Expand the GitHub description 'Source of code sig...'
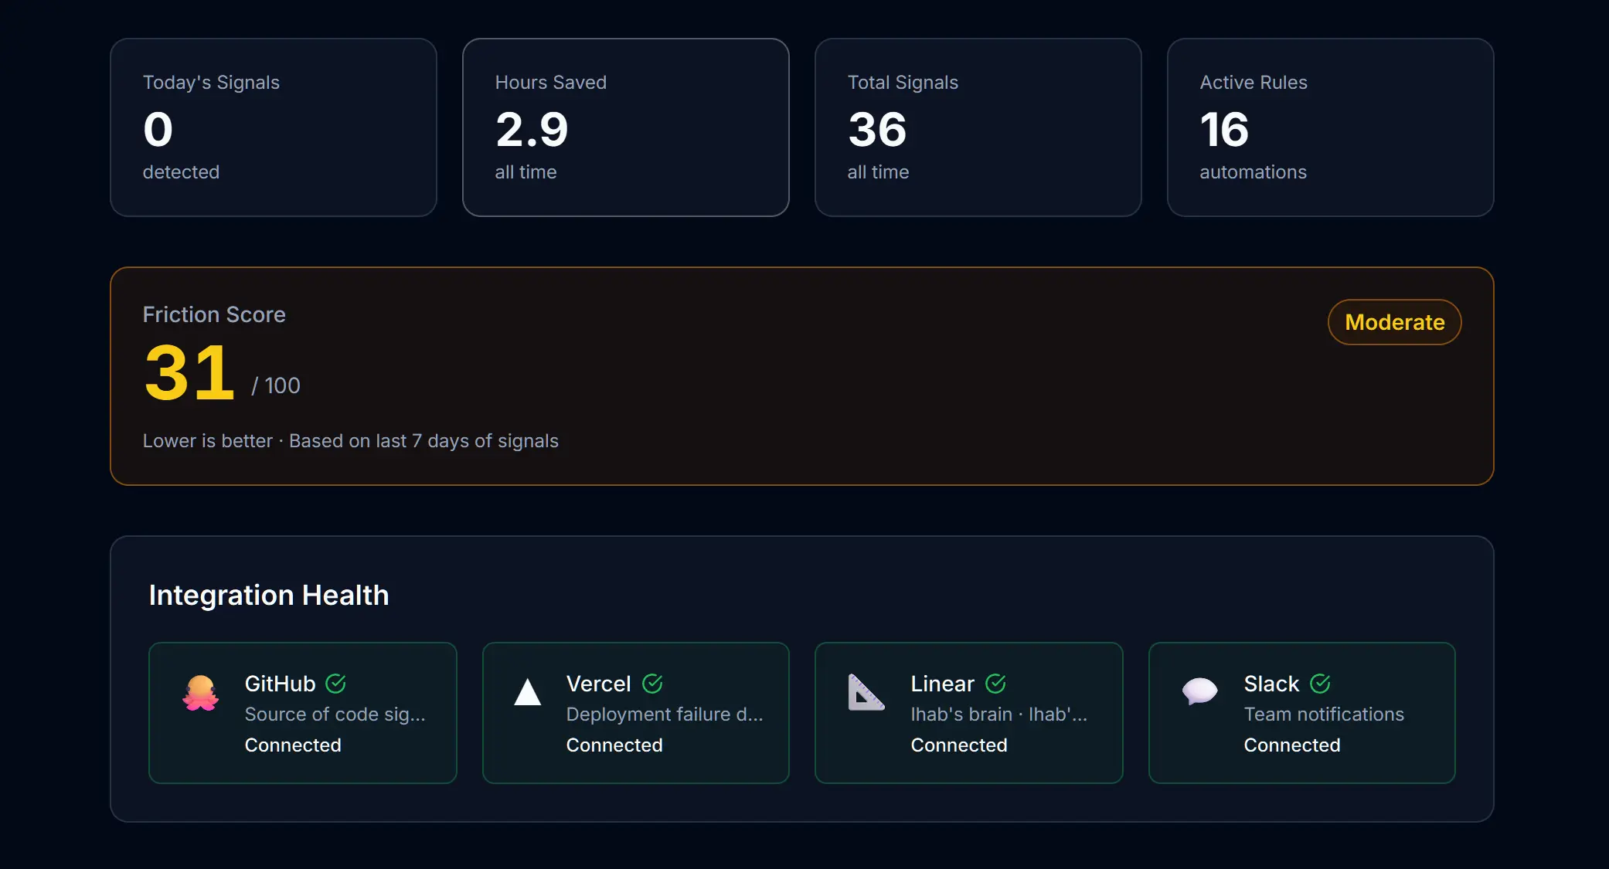1609x869 pixels. point(335,715)
